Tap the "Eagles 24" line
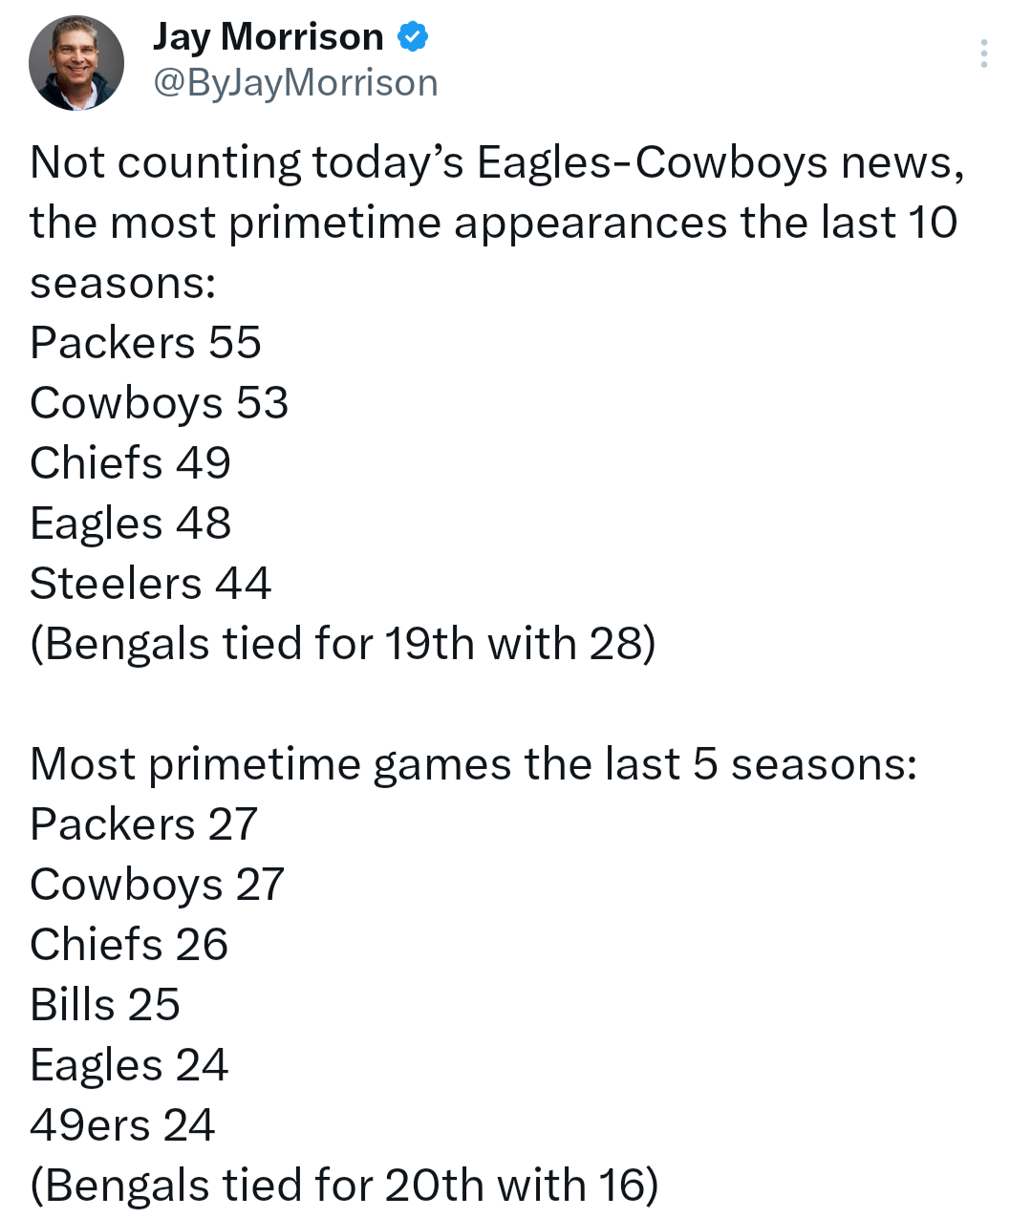 (129, 1065)
